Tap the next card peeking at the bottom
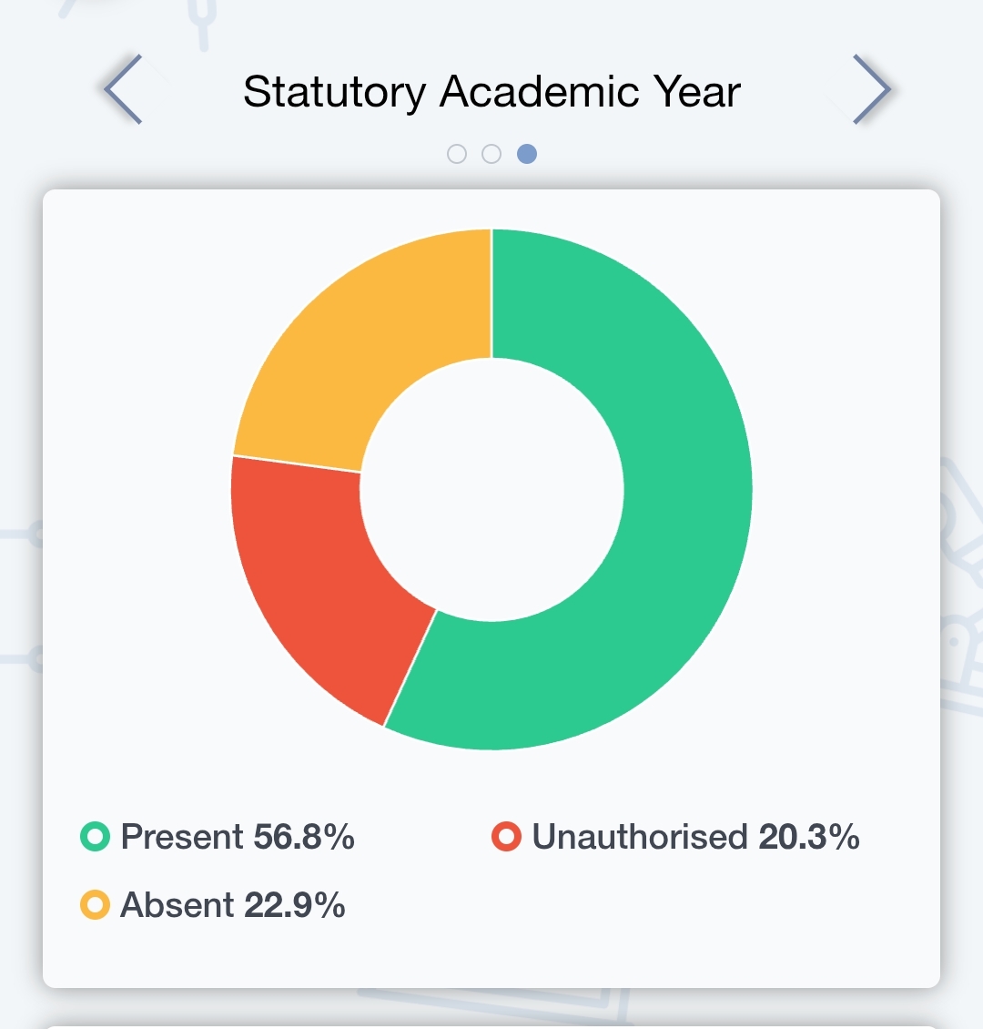The width and height of the screenshot is (983, 1029). point(491,1023)
